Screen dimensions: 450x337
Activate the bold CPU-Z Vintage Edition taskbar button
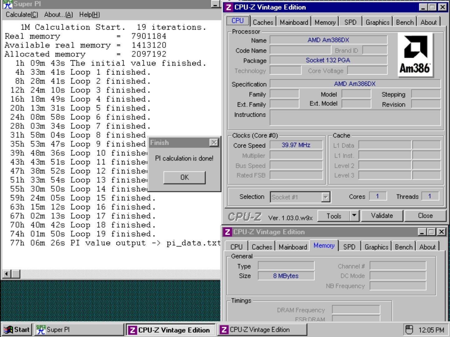tap(171, 330)
